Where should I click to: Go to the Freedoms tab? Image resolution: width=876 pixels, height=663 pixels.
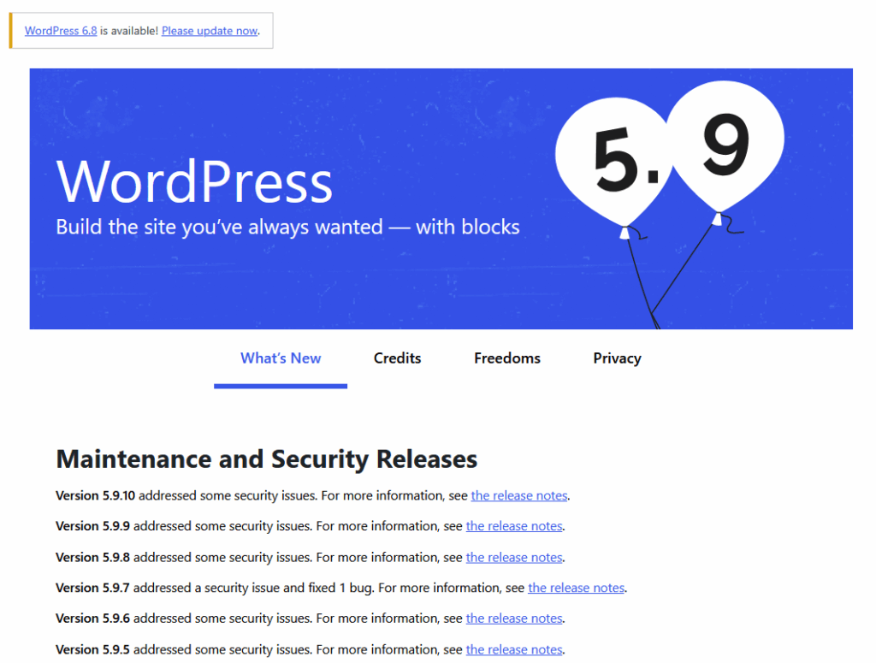pyautogui.click(x=507, y=358)
